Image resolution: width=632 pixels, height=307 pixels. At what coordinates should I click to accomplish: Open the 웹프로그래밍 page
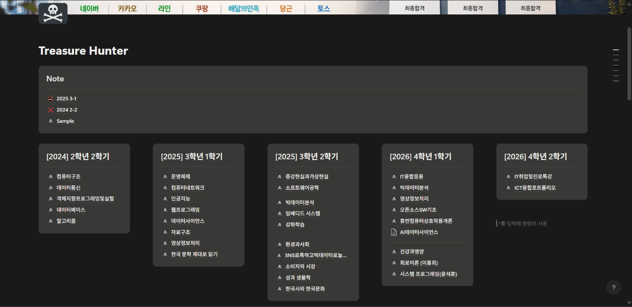pos(185,210)
